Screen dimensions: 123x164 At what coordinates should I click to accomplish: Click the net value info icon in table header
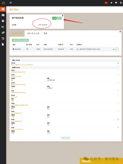coord(62,45)
